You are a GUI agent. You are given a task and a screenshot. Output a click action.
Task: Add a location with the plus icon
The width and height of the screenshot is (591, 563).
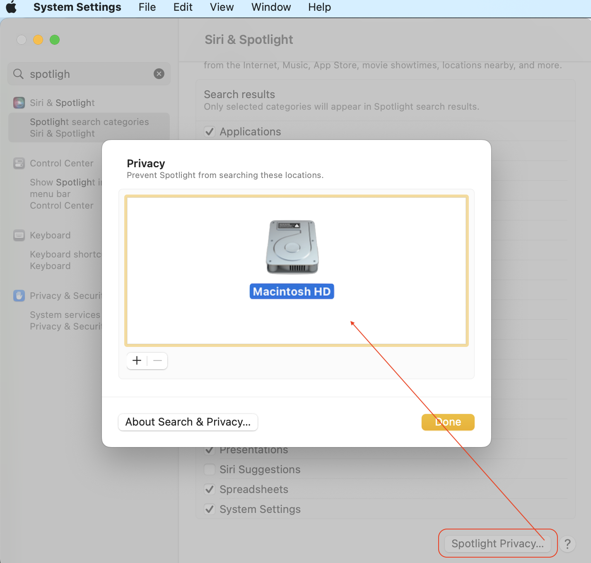click(137, 361)
